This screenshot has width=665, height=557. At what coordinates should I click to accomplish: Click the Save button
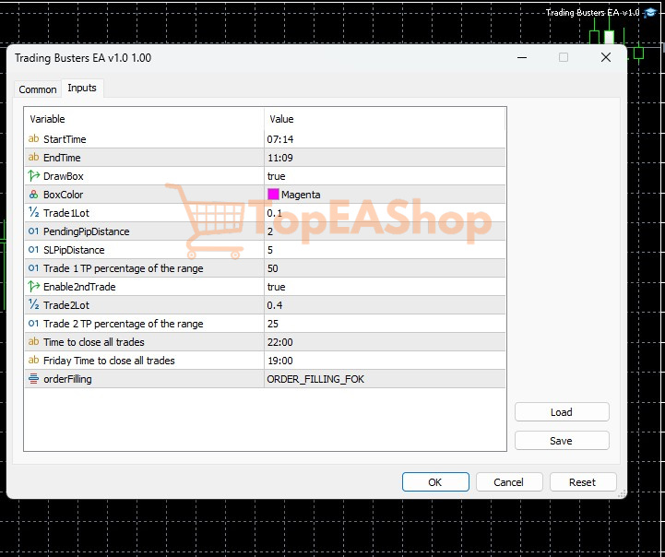tap(561, 441)
